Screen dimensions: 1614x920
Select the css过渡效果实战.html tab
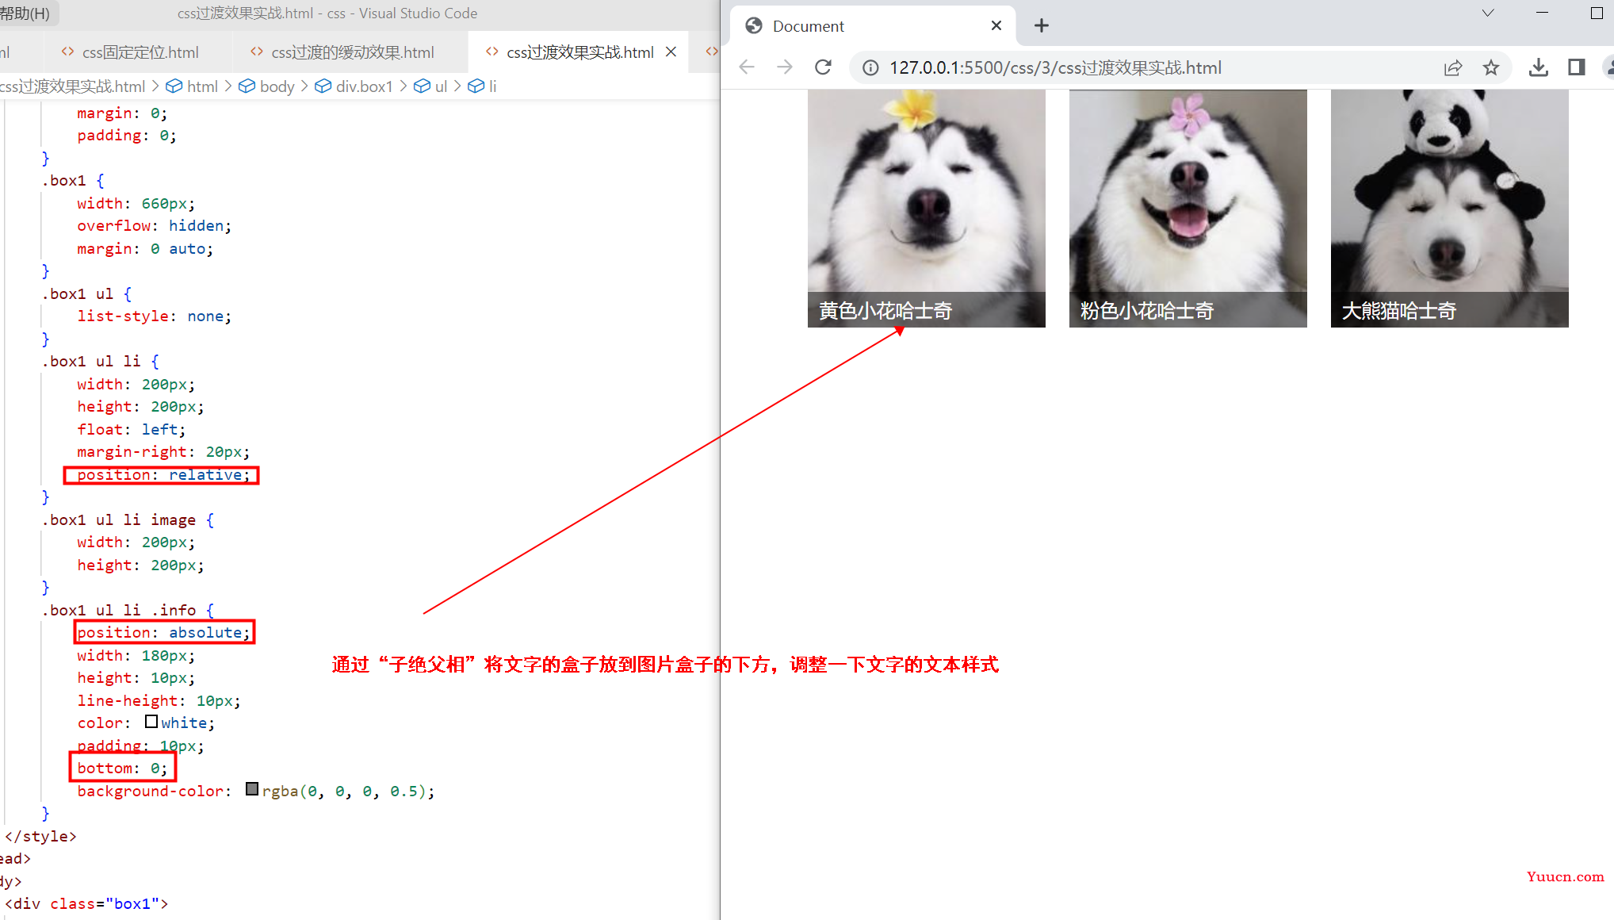tap(578, 51)
